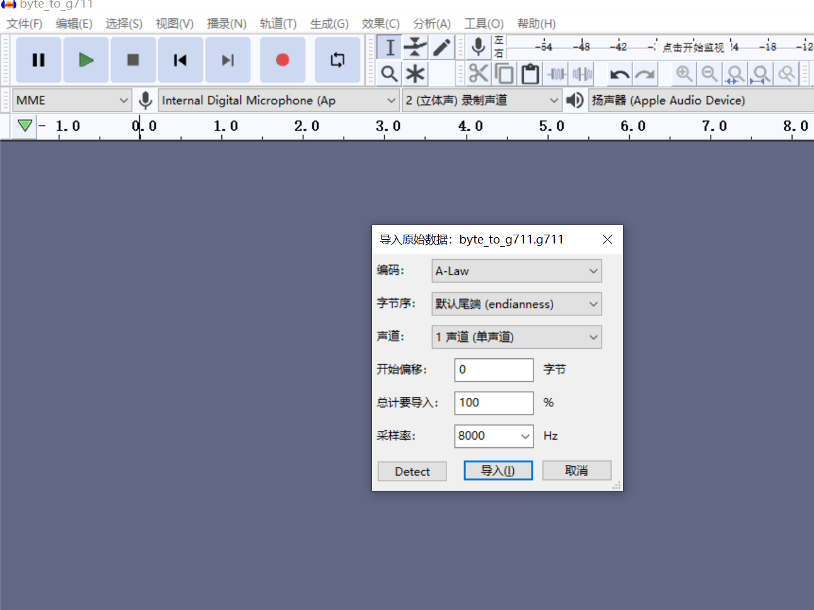Open the 播录(N) menu

coord(226,23)
